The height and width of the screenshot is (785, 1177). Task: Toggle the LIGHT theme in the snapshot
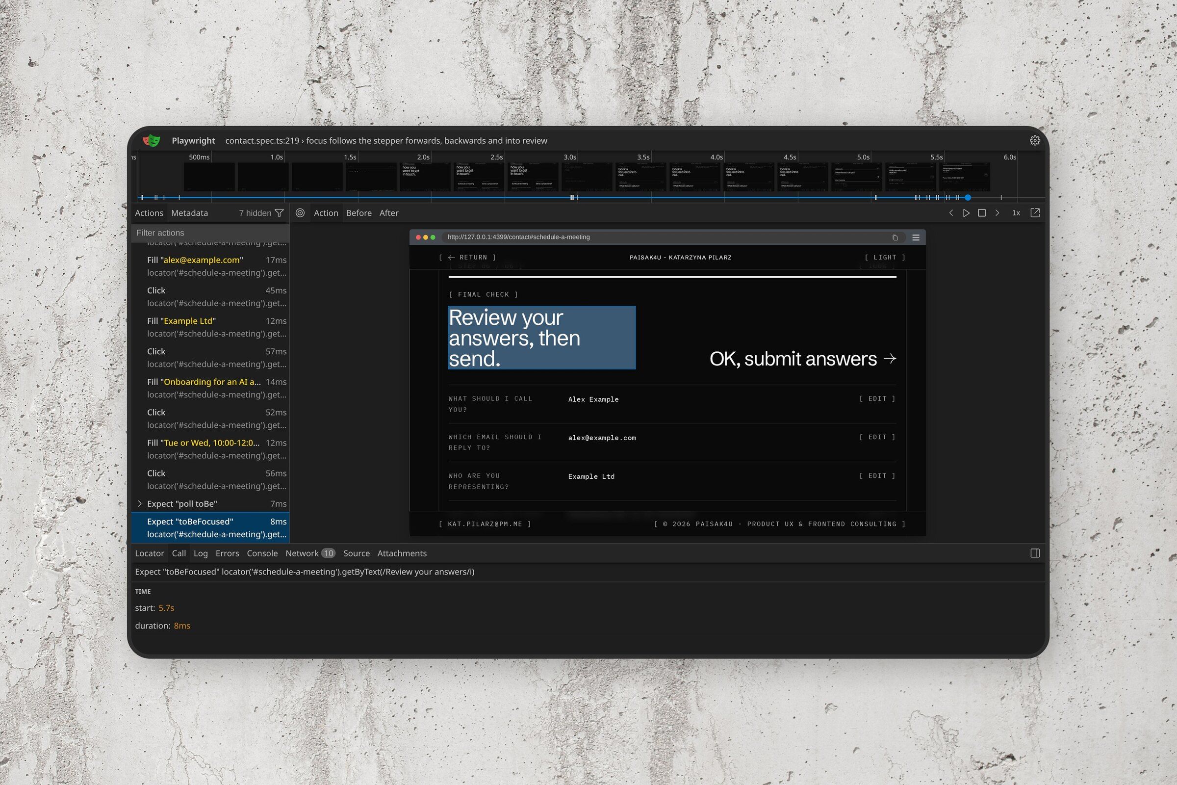click(885, 257)
